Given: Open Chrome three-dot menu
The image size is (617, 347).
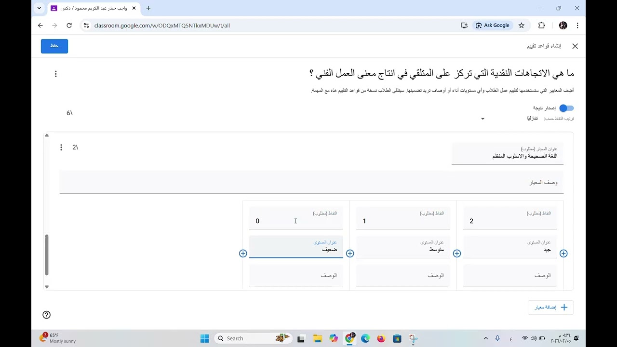Looking at the screenshot, I should tap(577, 26).
